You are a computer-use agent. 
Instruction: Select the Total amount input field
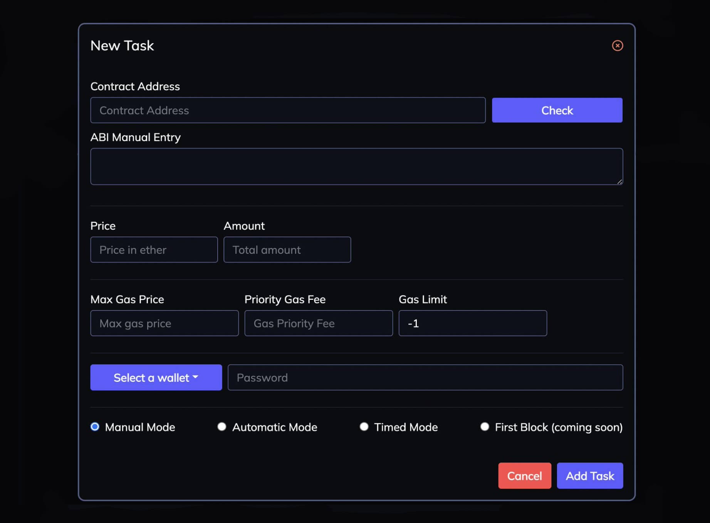pyautogui.click(x=287, y=250)
